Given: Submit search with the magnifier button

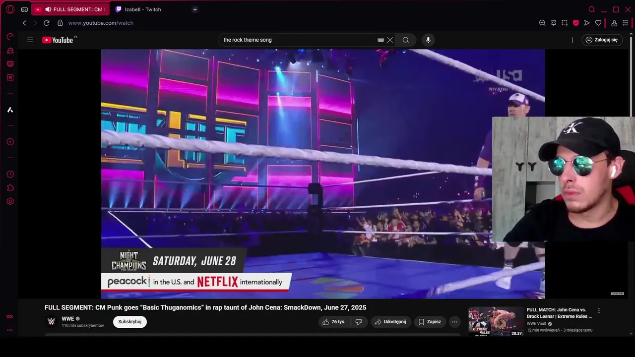Looking at the screenshot, I should (406, 40).
